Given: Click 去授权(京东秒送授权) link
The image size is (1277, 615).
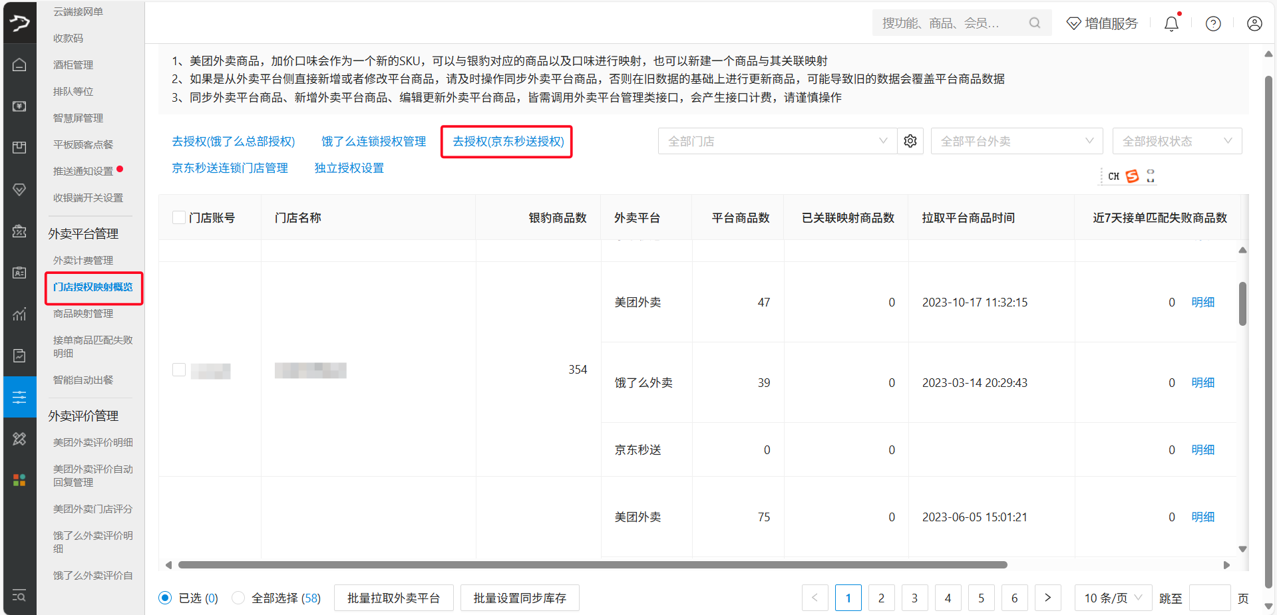Looking at the screenshot, I should point(508,142).
